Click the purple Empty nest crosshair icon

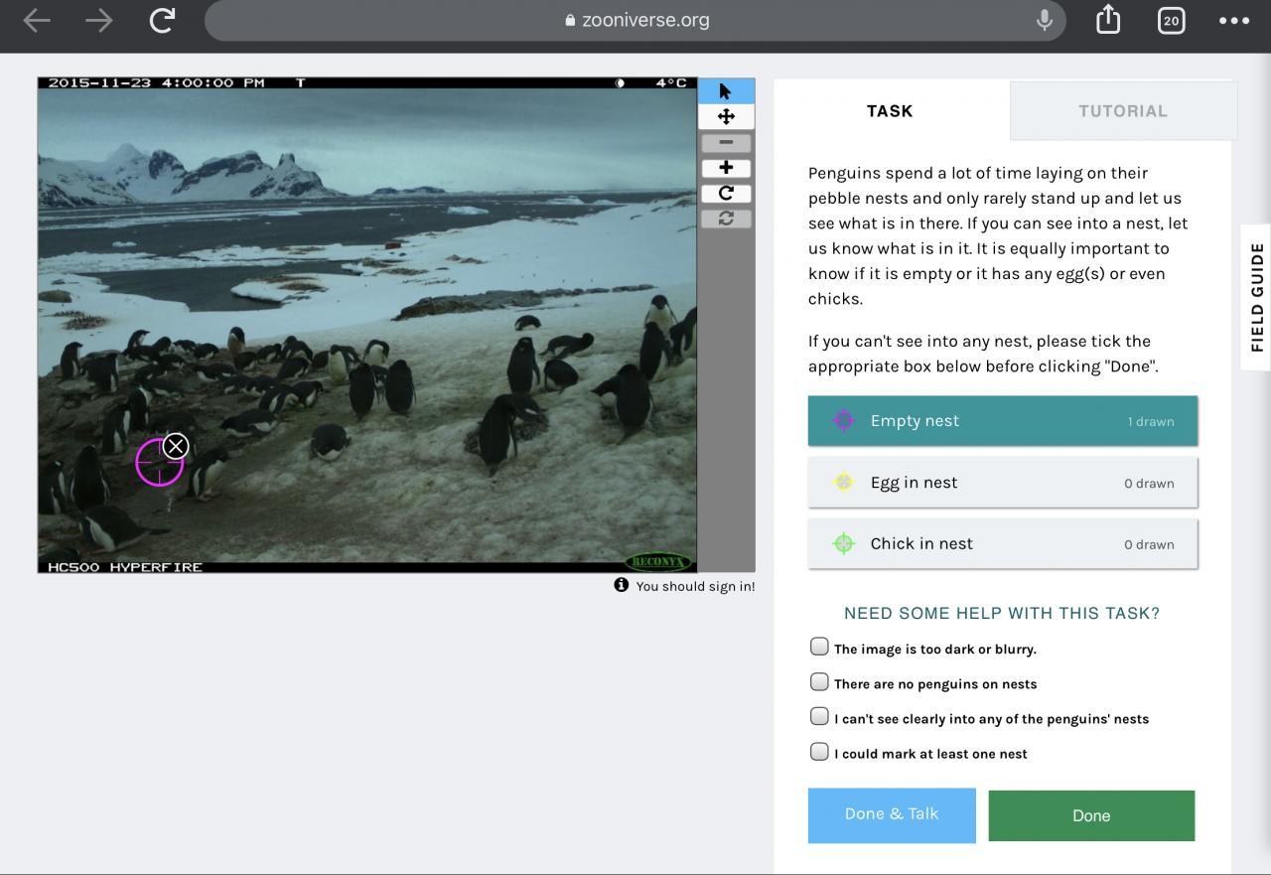(843, 420)
